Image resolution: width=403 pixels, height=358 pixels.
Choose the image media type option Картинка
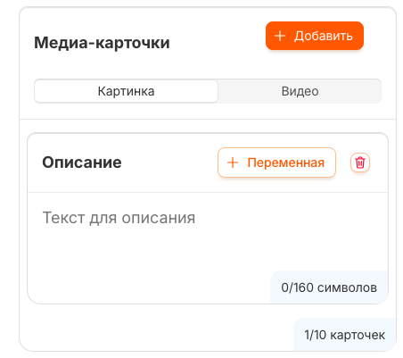(126, 91)
